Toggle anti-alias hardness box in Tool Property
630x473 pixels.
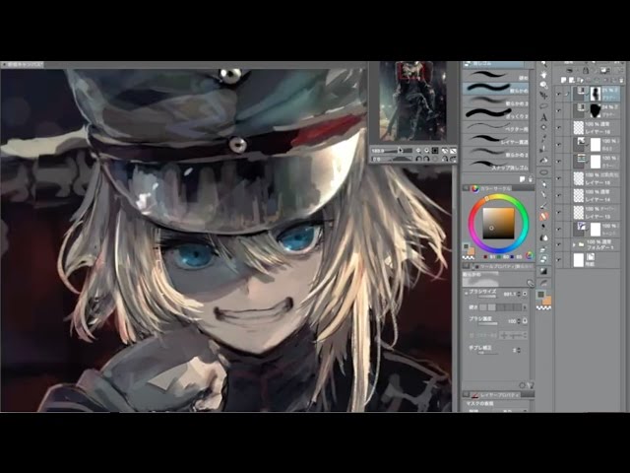pos(501,306)
